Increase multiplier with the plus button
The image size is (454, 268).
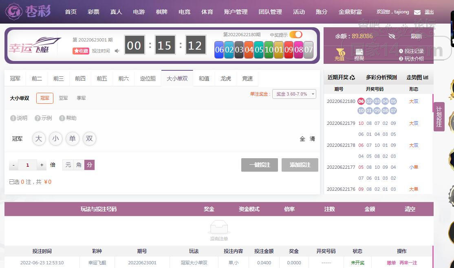(42, 165)
